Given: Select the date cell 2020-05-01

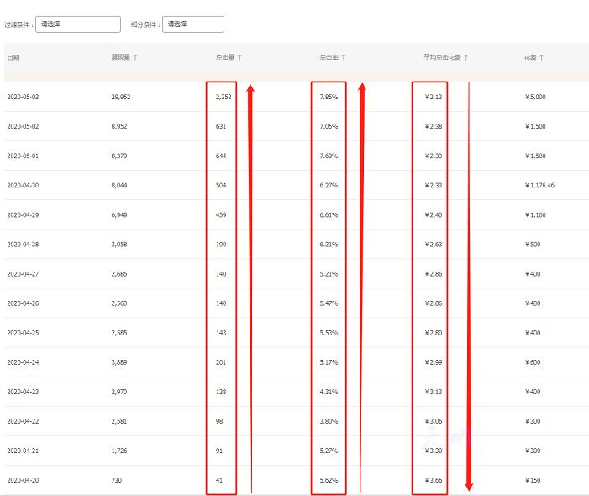Looking at the screenshot, I should [23, 156].
